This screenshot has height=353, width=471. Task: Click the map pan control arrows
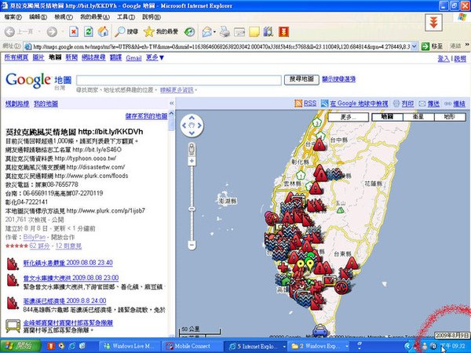pos(192,126)
